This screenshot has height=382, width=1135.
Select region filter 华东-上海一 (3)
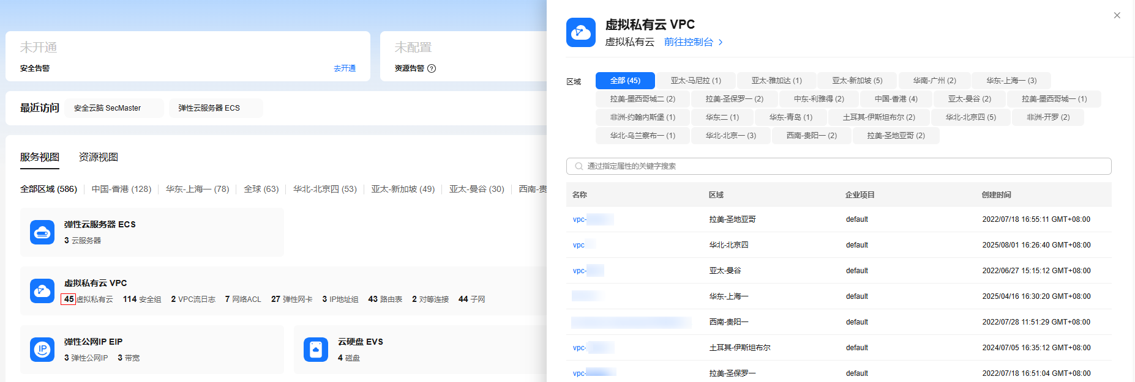click(x=1011, y=81)
